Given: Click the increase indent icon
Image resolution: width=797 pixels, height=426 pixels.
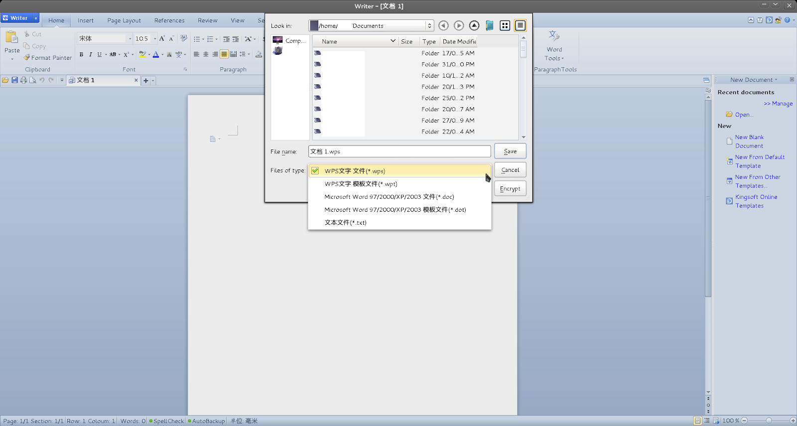Looking at the screenshot, I should (236, 39).
